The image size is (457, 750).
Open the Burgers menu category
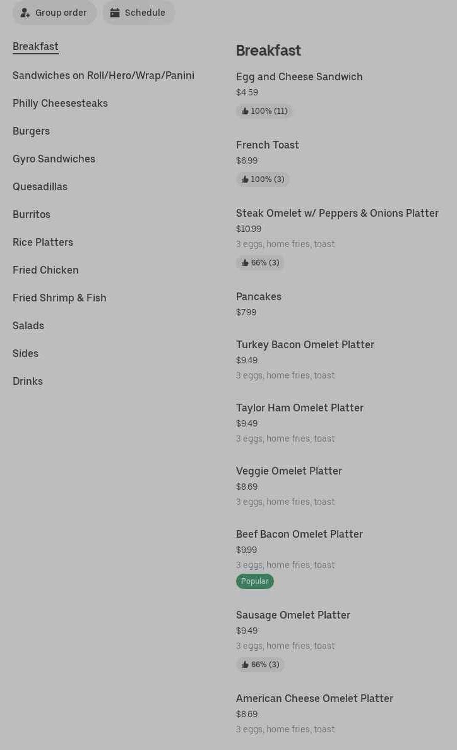coord(31,131)
